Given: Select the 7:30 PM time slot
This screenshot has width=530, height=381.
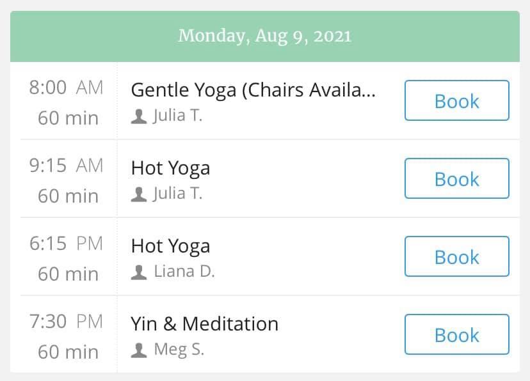Looking at the screenshot, I should tap(66, 322).
